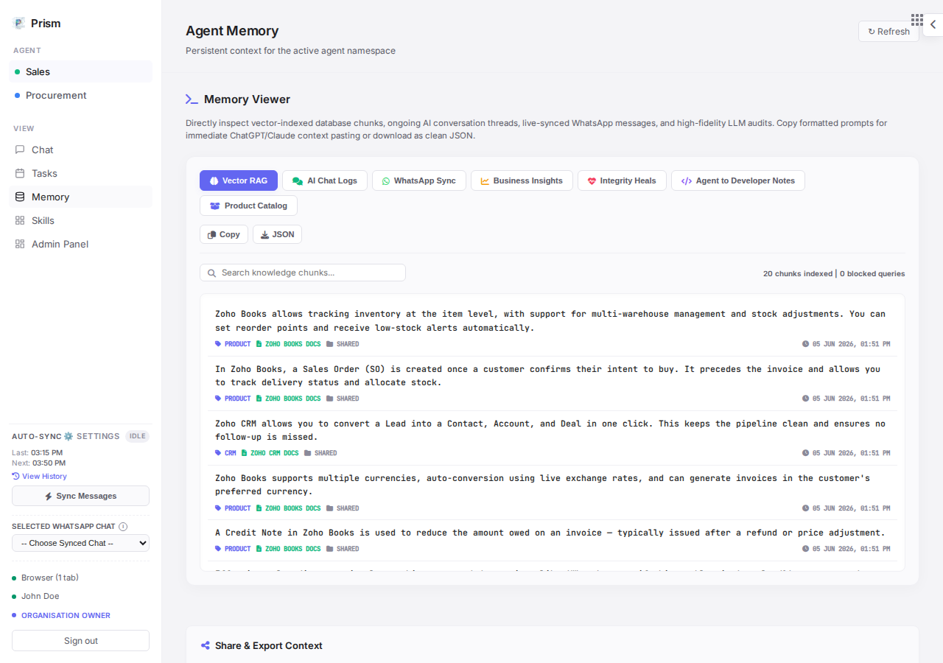
Task: Open the Choose Synced Chat dropdown
Action: click(x=80, y=543)
